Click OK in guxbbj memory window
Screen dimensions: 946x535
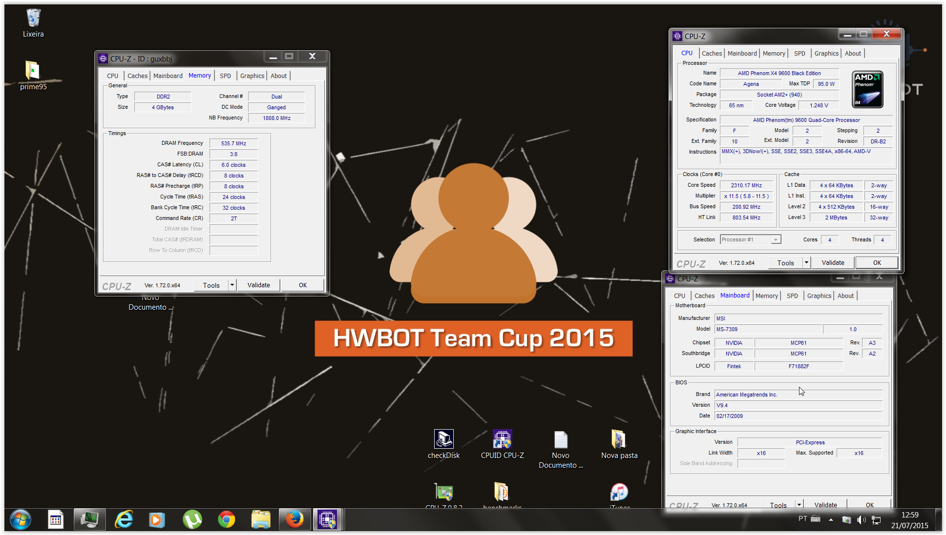pyautogui.click(x=303, y=285)
